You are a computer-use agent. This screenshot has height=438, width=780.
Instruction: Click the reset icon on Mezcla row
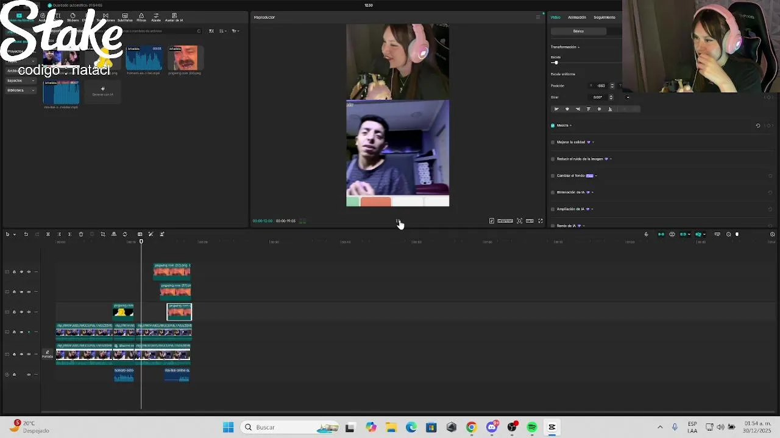pos(758,125)
